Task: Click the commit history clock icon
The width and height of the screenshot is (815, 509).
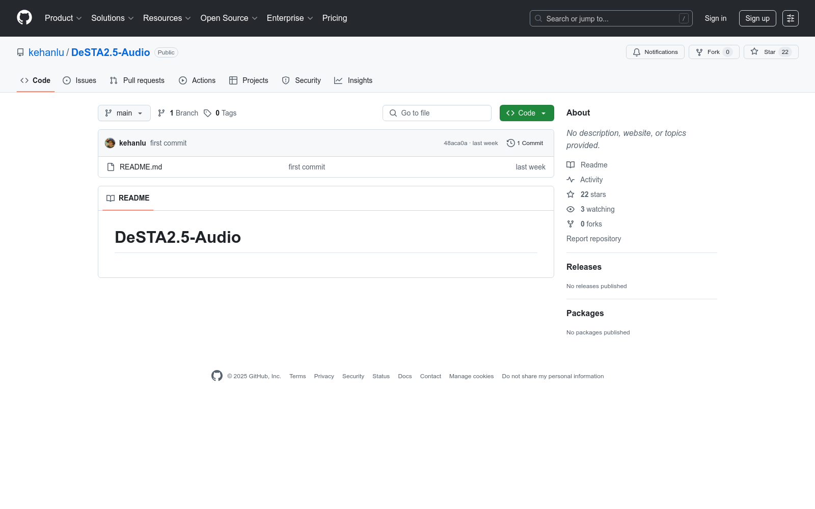Action: tap(510, 143)
